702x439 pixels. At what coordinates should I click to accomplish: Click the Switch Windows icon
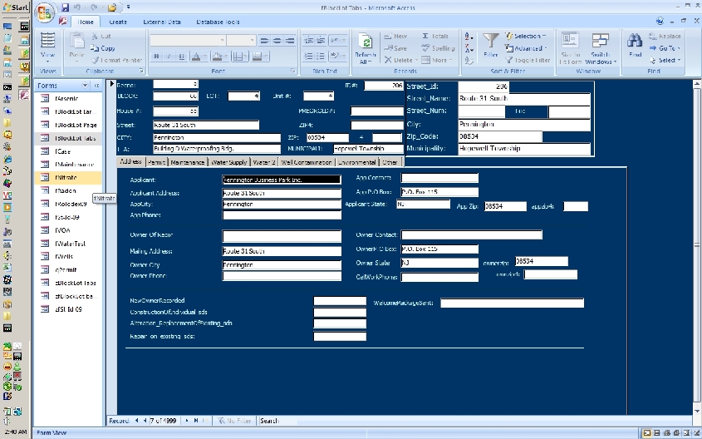pyautogui.click(x=600, y=42)
